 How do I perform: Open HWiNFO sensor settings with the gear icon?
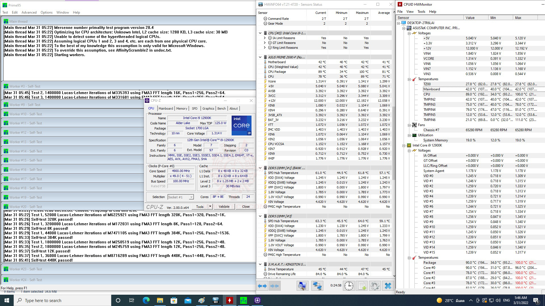click(375, 286)
